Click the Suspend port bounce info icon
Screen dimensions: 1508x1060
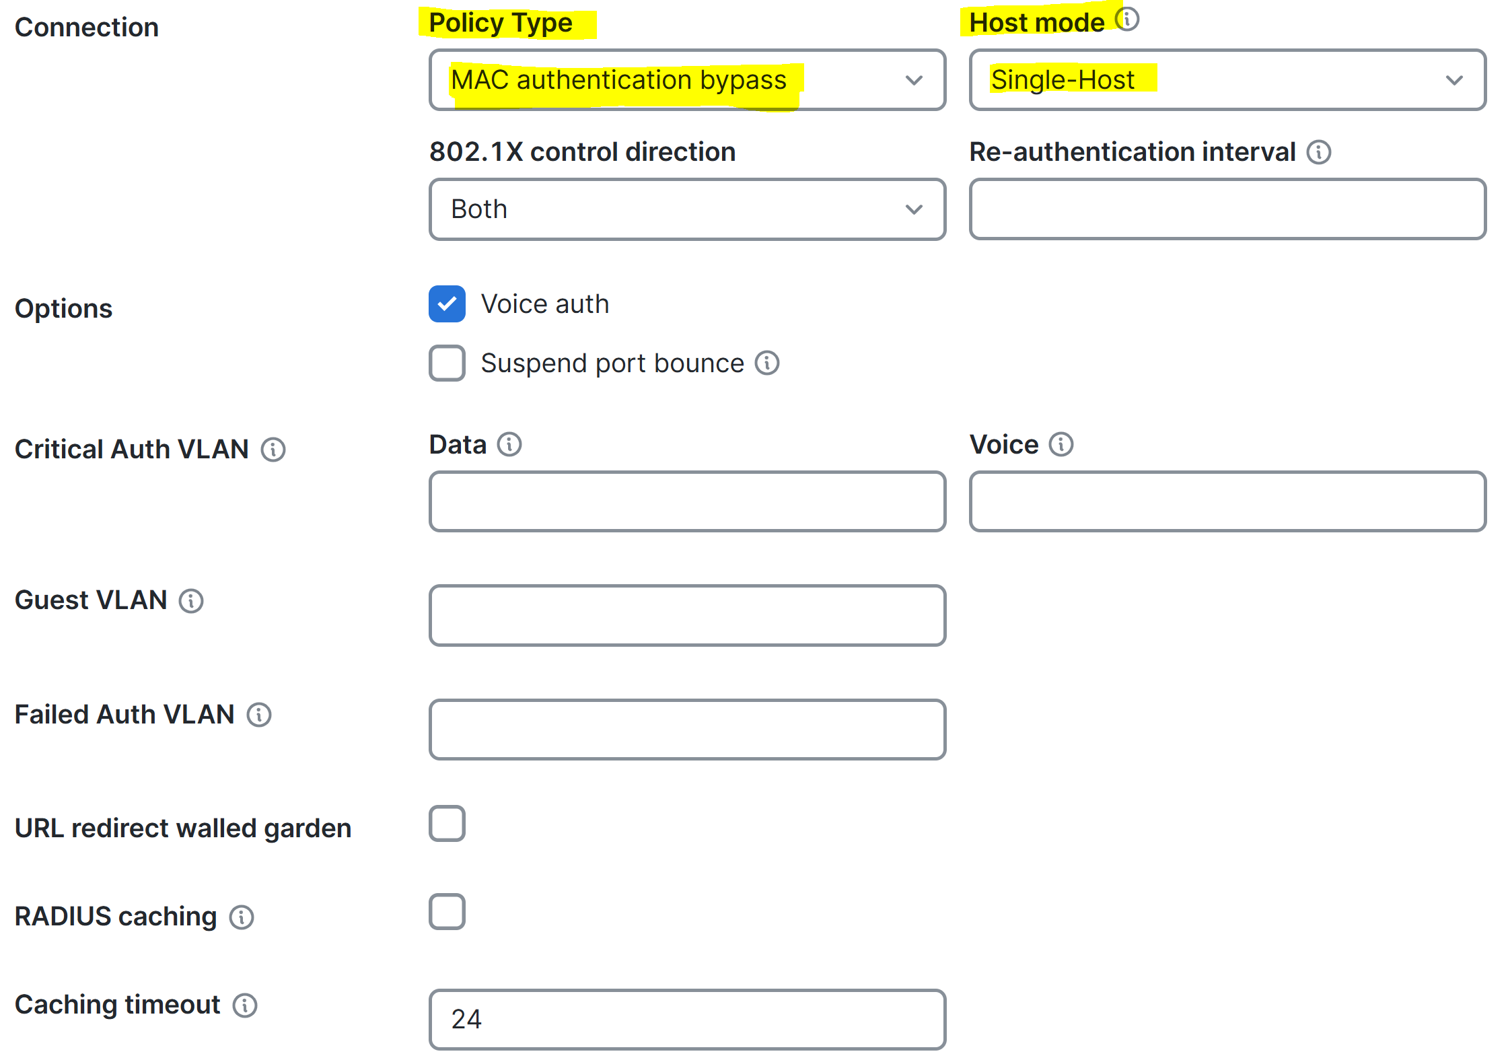tap(767, 363)
